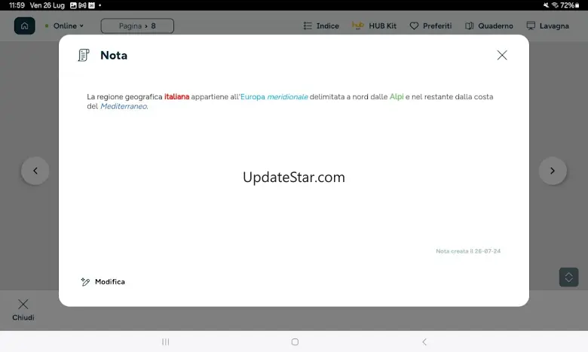Open the Quaderno notebook
The height and width of the screenshot is (352, 588).
pos(489,26)
